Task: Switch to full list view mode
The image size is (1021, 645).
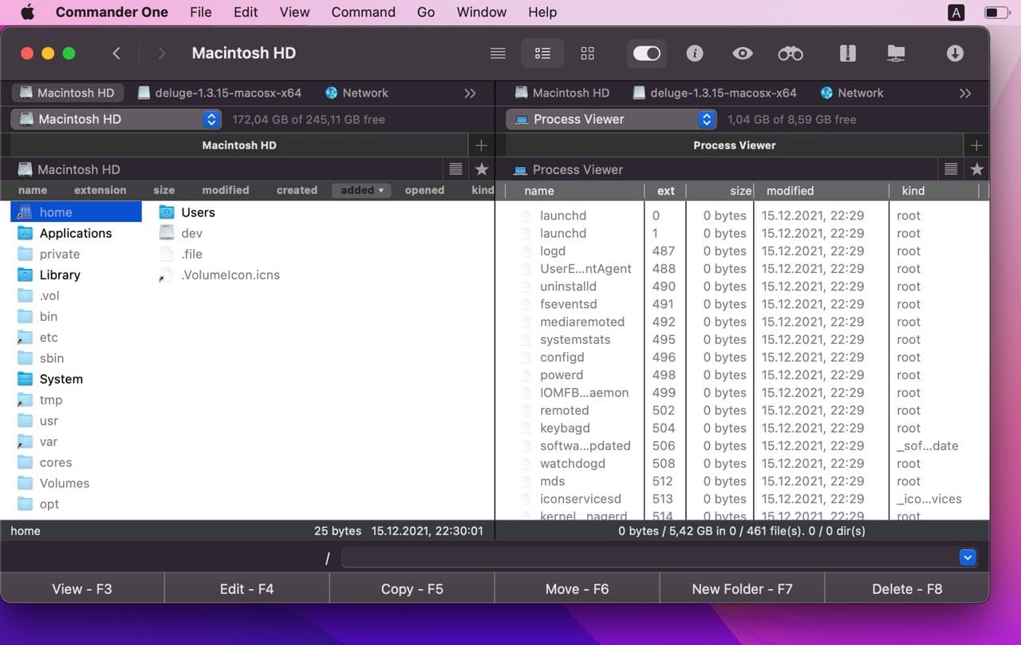Action: (x=498, y=53)
